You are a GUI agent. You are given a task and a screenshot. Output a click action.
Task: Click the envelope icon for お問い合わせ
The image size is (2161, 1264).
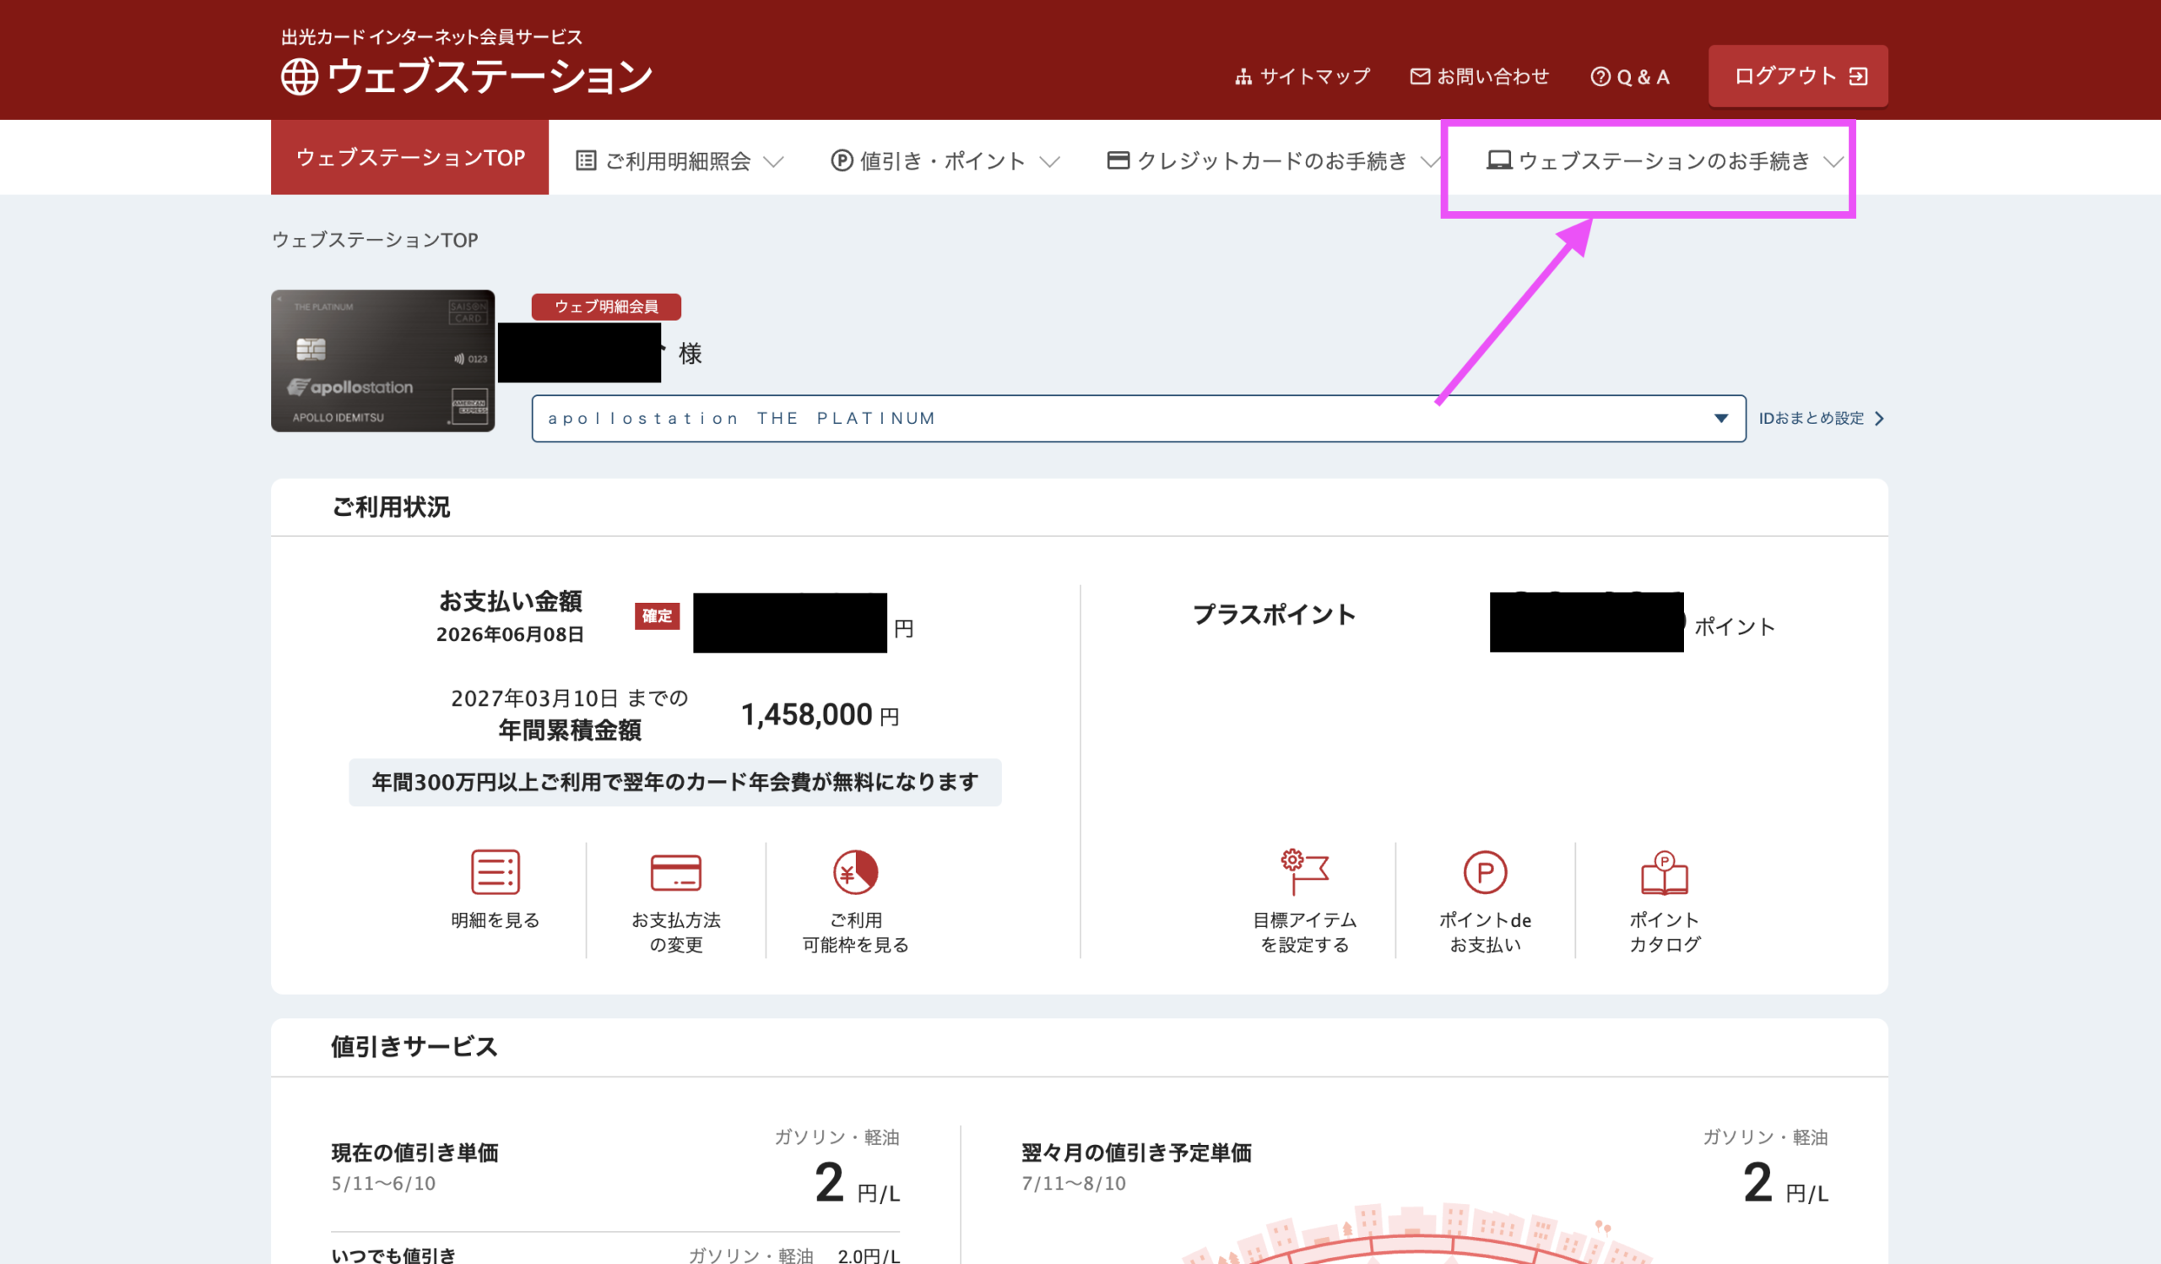tap(1419, 76)
